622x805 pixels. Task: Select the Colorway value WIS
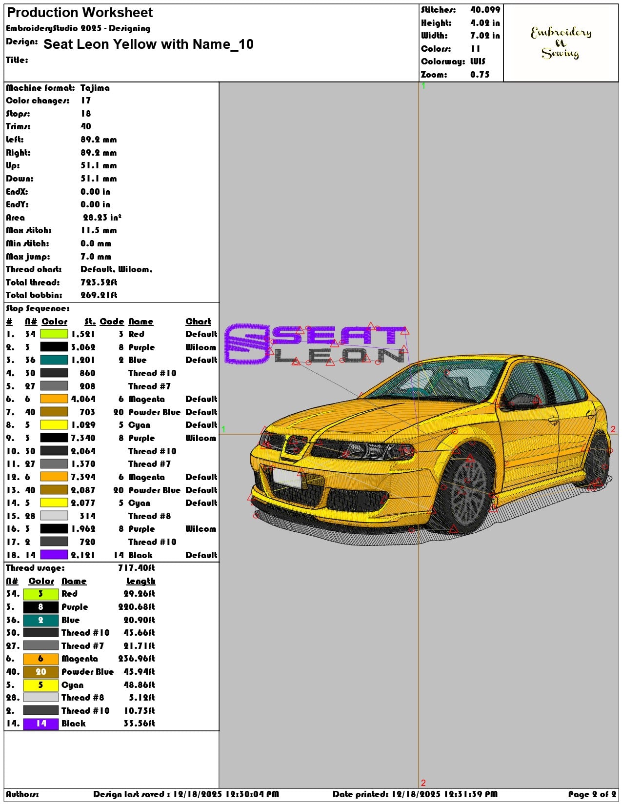pyautogui.click(x=478, y=61)
